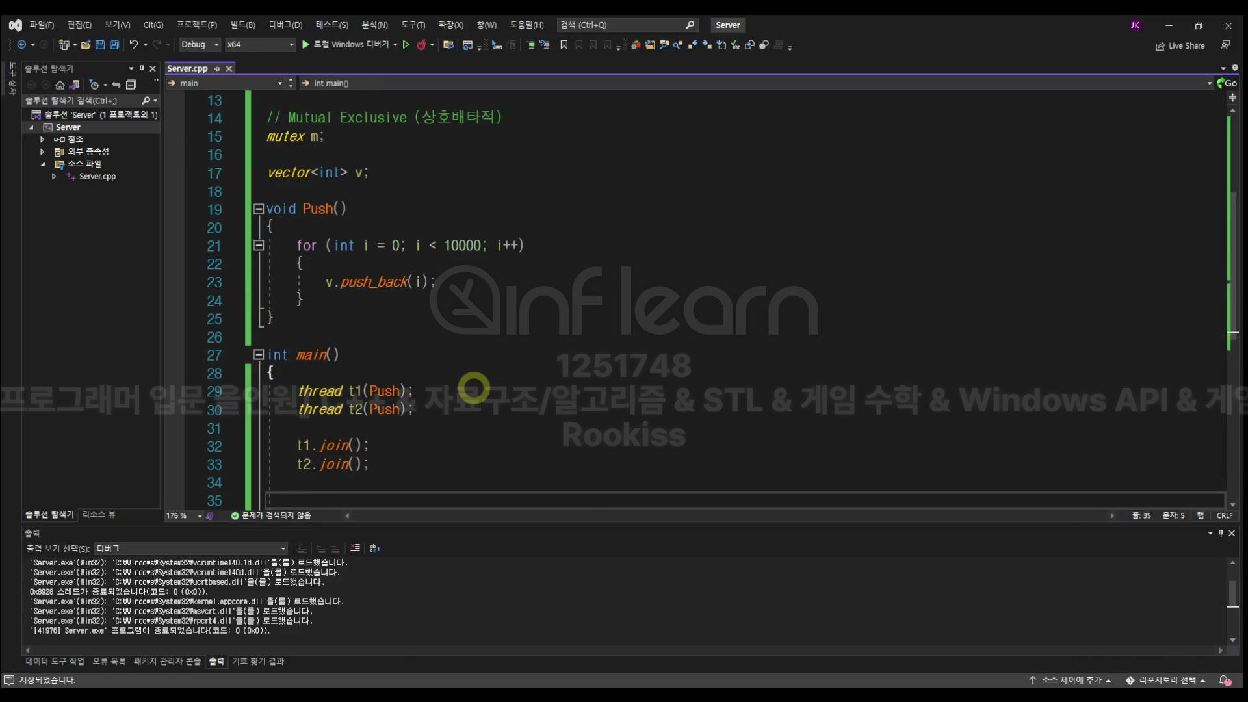Viewport: 1248px width, 702px height.
Task: Click Collapse All icon in Solution Explorer
Action: click(x=131, y=84)
